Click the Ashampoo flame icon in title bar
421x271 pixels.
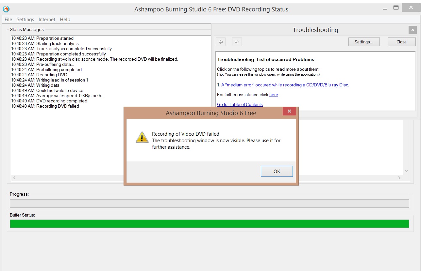coord(6,9)
